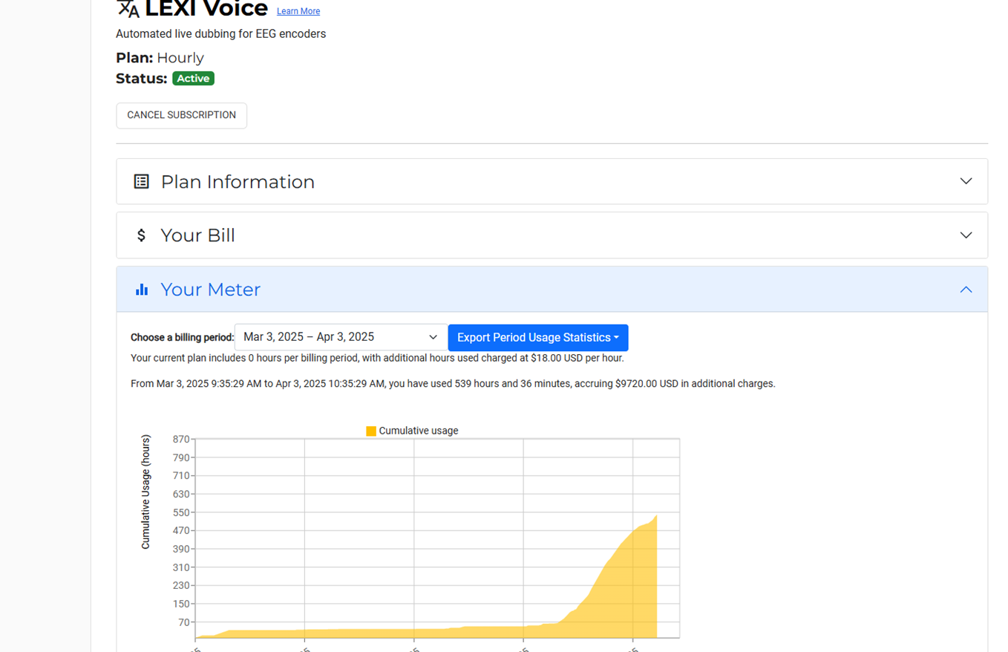The height and width of the screenshot is (652, 1008).
Task: Click the Your Meter heading text
Action: 210,290
